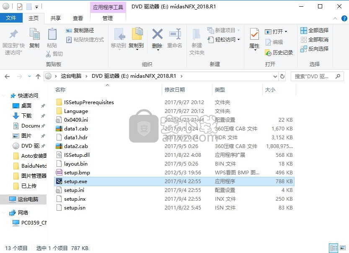
Task: Switch to details view icon
Action: (x=333, y=248)
